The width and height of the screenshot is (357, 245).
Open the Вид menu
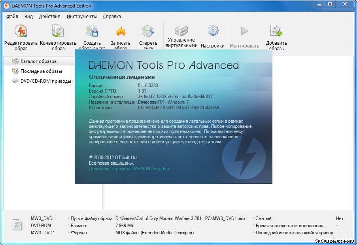click(29, 16)
